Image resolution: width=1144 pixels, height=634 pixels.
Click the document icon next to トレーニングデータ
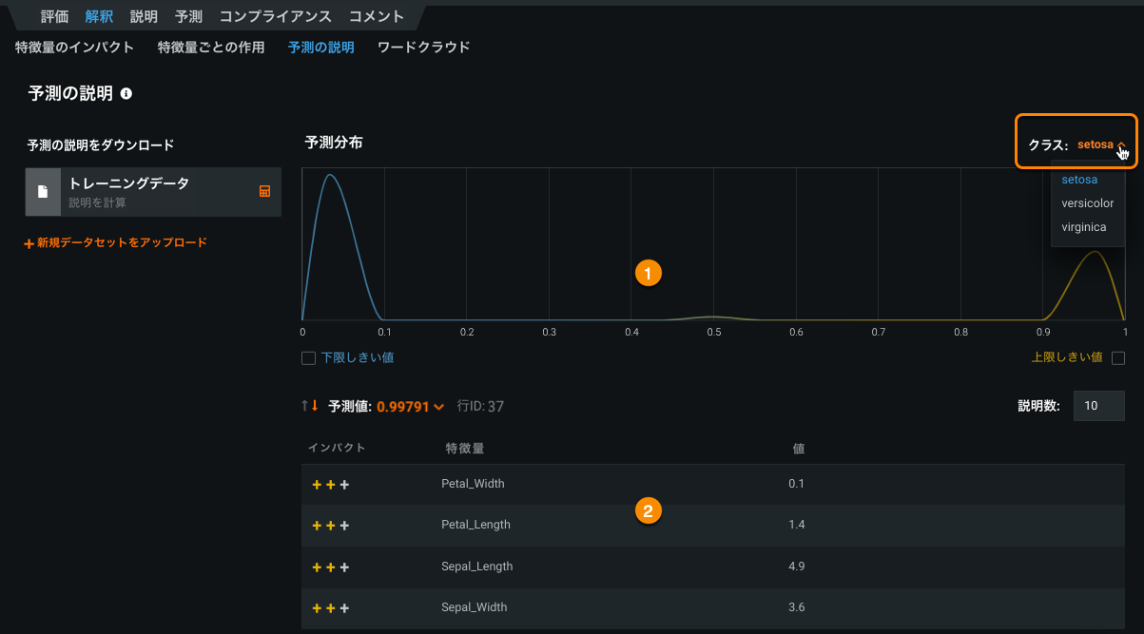pyautogui.click(x=43, y=192)
